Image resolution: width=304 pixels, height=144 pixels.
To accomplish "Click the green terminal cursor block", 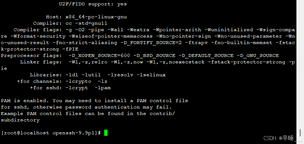I will tap(106, 133).
